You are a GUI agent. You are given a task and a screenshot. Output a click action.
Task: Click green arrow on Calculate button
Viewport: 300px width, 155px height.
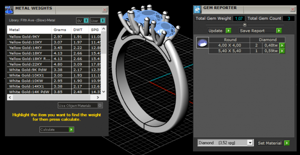point(71,130)
